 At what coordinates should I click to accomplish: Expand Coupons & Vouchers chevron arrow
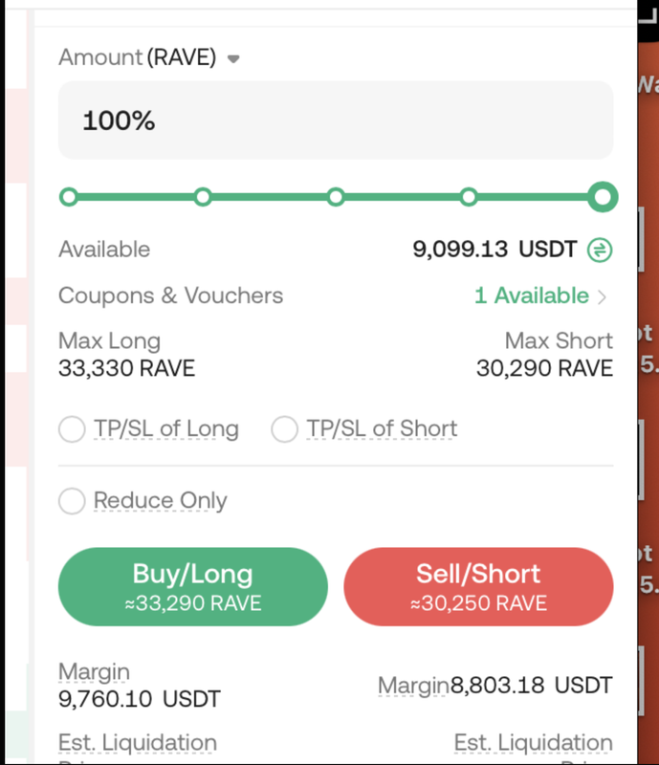[603, 296]
